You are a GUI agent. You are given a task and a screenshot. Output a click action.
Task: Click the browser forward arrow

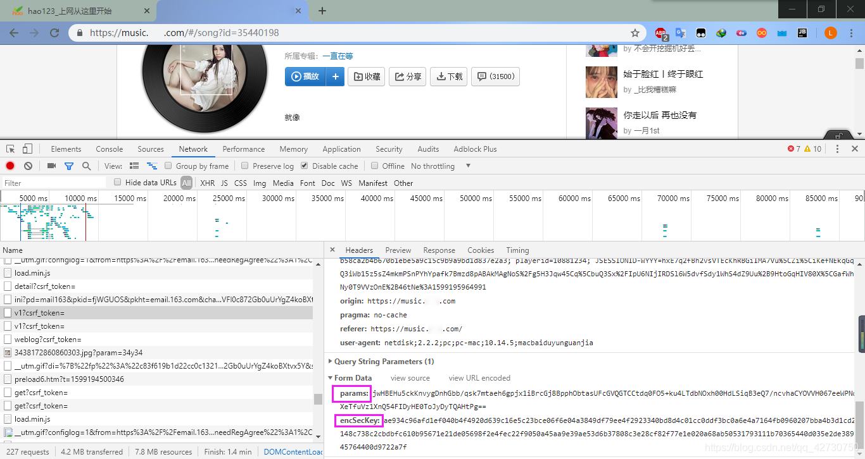[34, 33]
